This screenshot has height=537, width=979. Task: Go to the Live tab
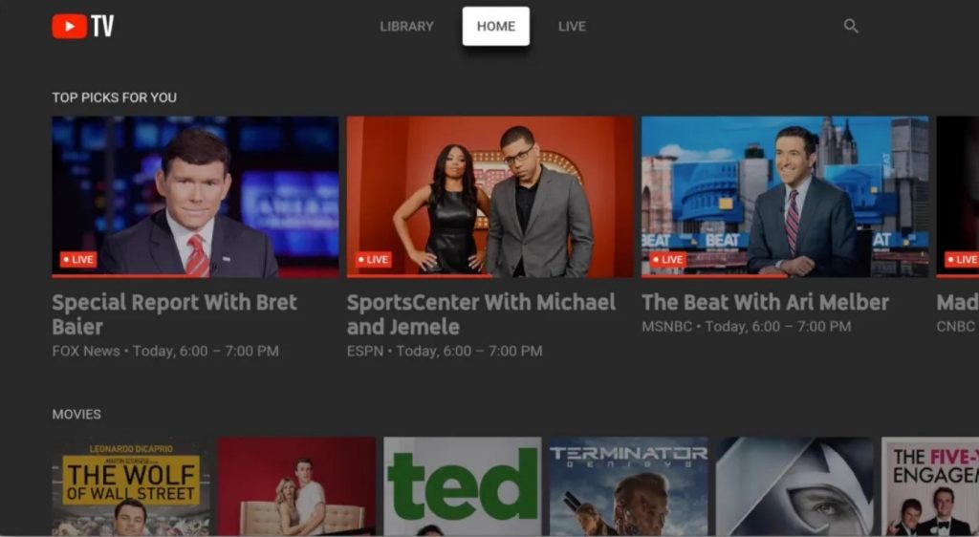tap(572, 26)
